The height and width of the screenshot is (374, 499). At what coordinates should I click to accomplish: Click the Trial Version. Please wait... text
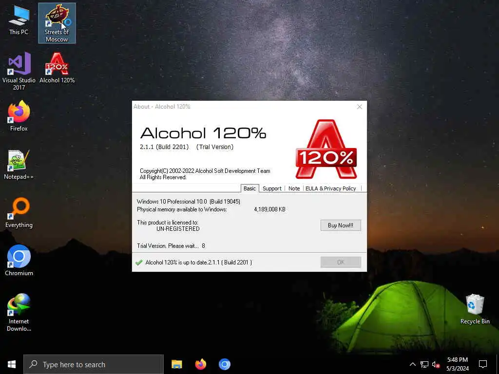pyautogui.click(x=168, y=246)
